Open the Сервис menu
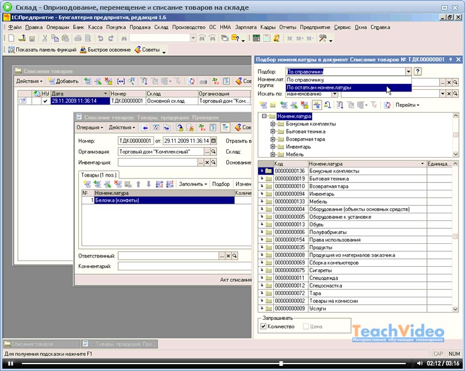This screenshot has width=465, height=371. pos(342,27)
